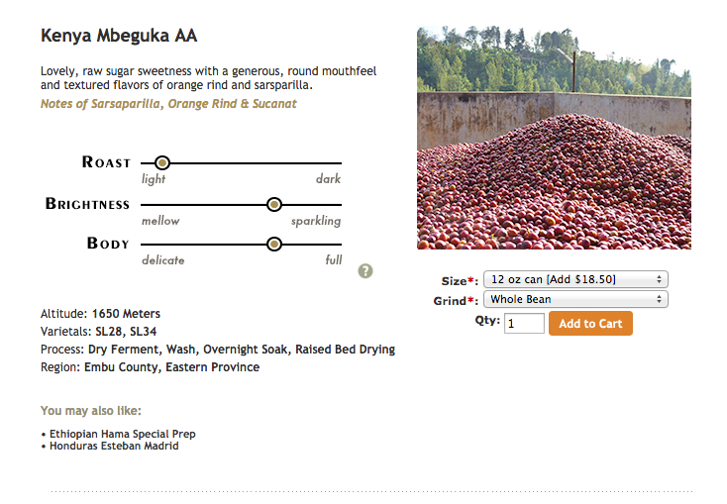Click the Brightness slider knob
Image resolution: width=727 pixels, height=504 pixels.
pyautogui.click(x=274, y=204)
